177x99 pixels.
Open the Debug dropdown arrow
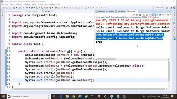tap(29, 8)
